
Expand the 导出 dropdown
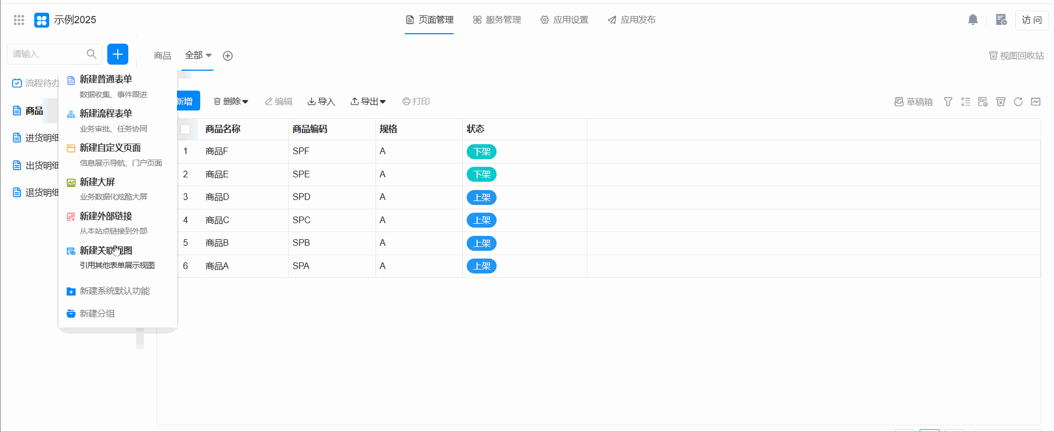[368, 102]
